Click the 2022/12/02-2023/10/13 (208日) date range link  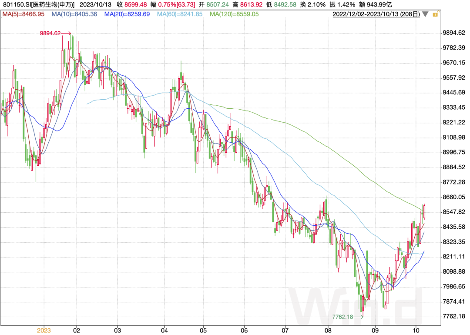[376, 14]
